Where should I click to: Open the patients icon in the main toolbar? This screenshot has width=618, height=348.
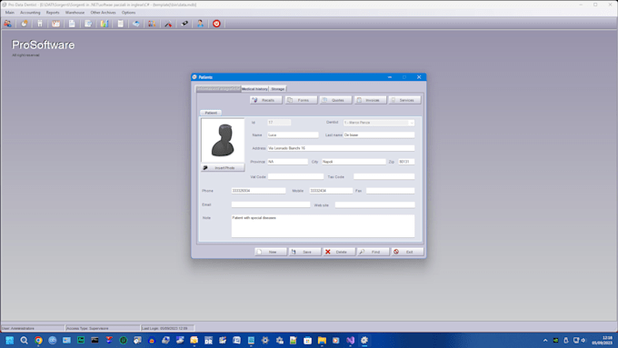(x=7, y=24)
